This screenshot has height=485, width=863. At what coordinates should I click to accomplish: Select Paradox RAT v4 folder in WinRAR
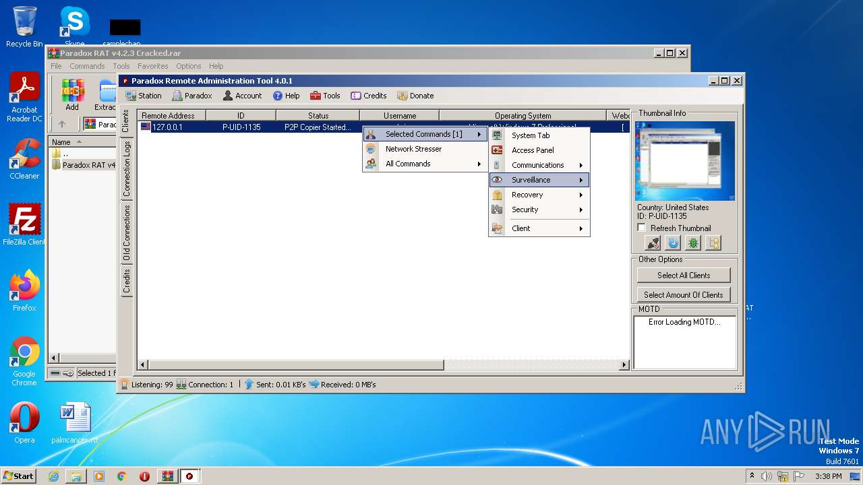pos(84,165)
